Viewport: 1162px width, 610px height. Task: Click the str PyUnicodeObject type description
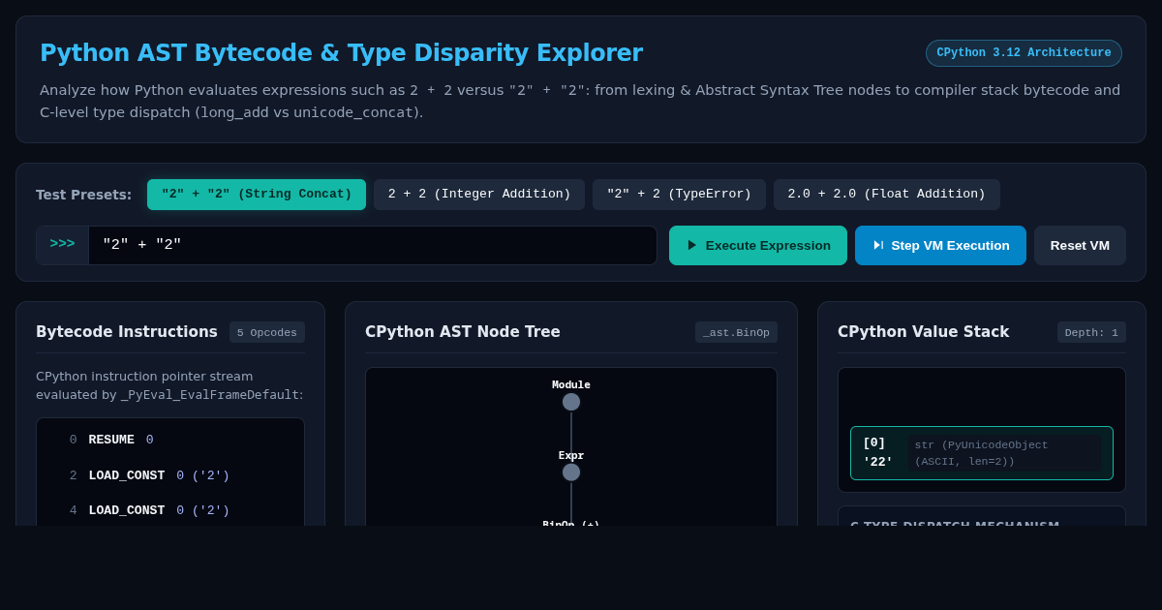(1004, 453)
